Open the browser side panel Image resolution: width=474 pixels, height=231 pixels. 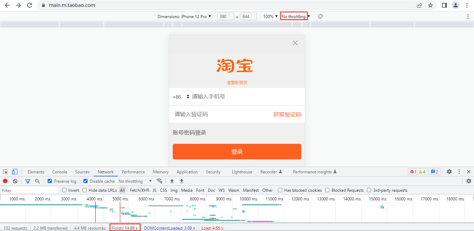click(444, 5)
